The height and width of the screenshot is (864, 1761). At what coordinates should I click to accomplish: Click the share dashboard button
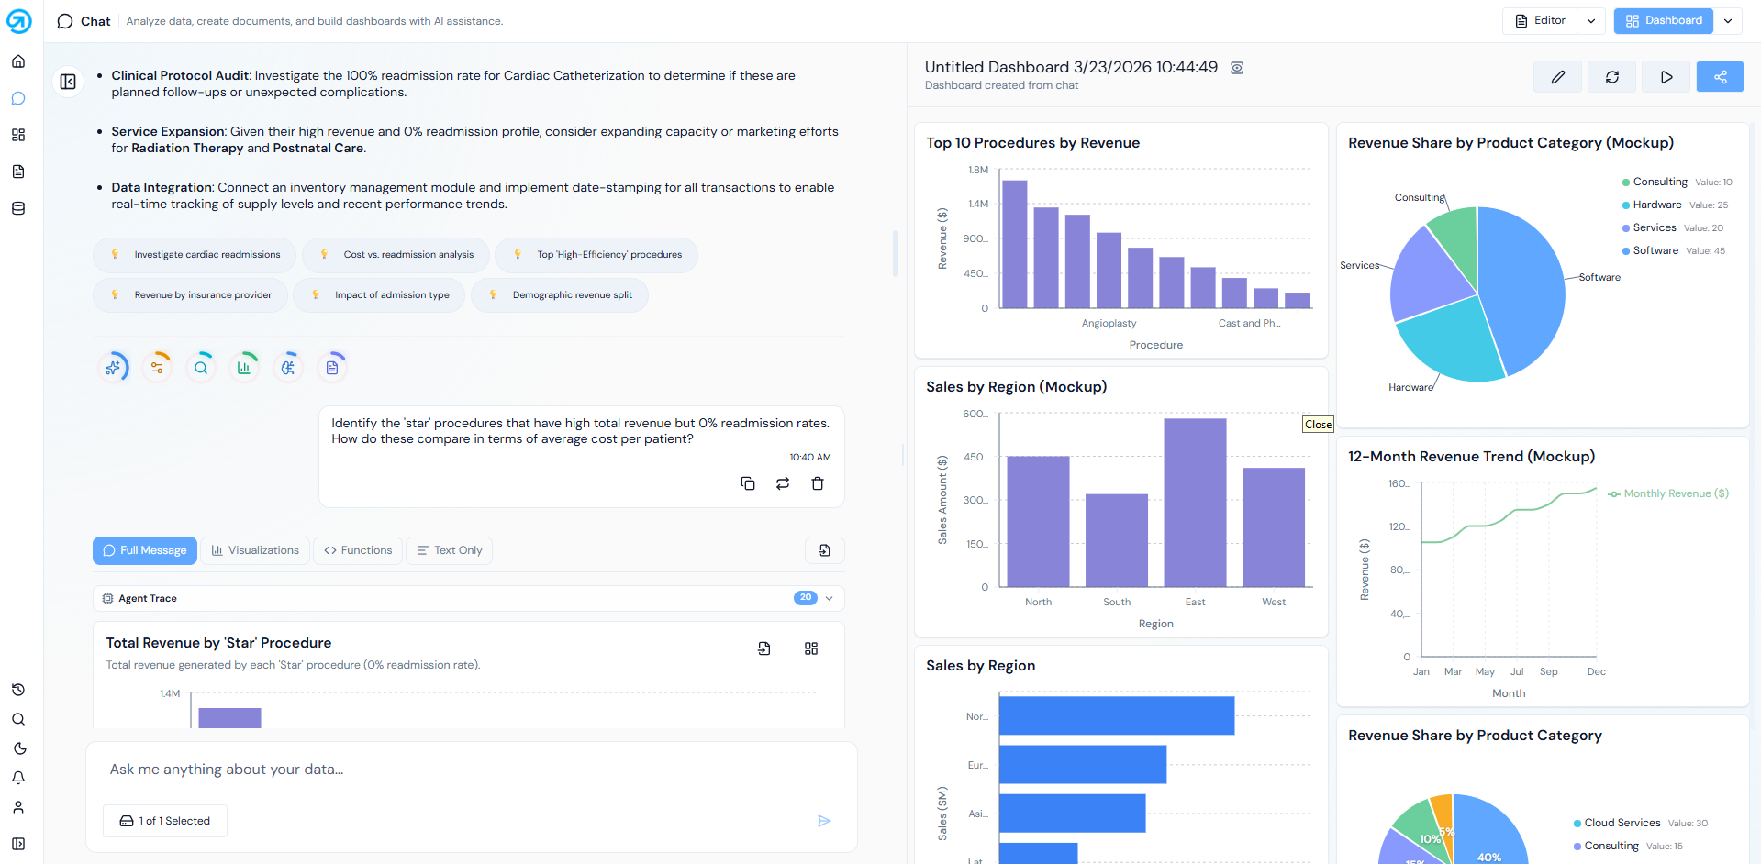click(1721, 77)
